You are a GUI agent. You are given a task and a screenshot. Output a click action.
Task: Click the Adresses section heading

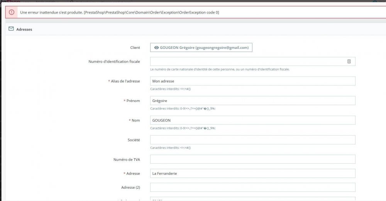coord(24,29)
